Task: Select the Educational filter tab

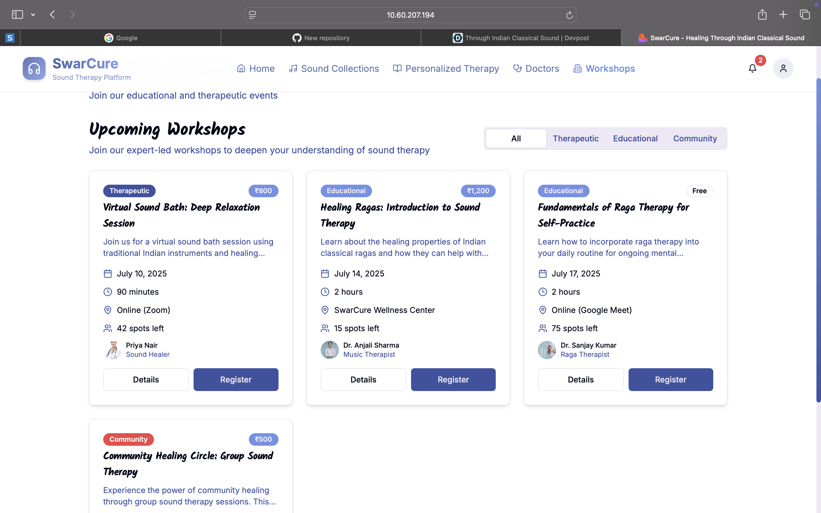Action: pos(635,139)
